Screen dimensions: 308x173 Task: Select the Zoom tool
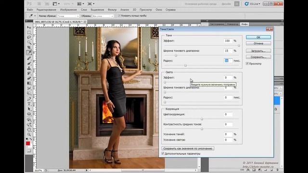[29, 135]
